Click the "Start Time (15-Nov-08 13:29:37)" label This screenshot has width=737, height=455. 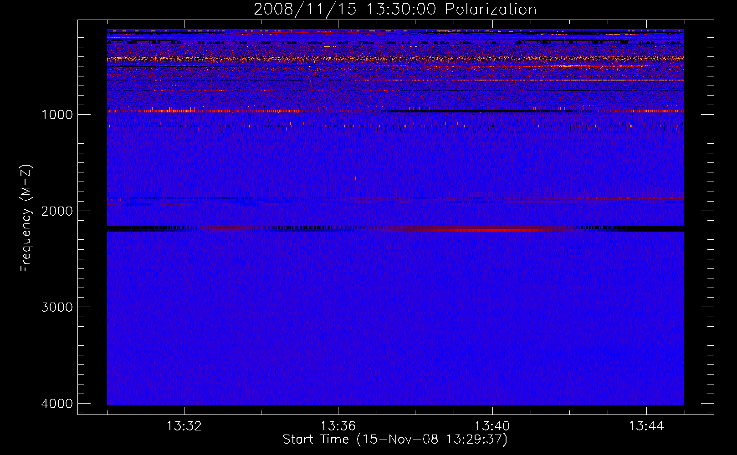point(395,440)
